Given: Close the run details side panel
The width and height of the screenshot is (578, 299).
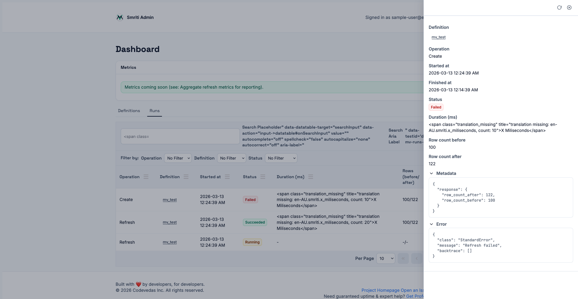Looking at the screenshot, I should click(x=569, y=8).
